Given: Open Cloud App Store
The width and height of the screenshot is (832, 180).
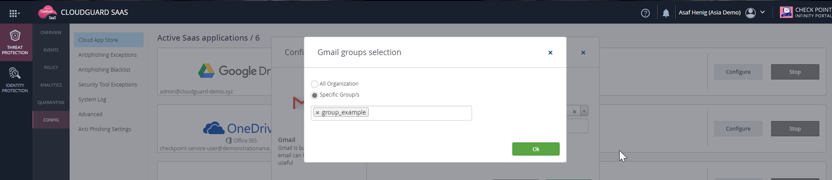Looking at the screenshot, I should (109, 40).
